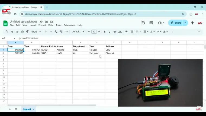Click the print icon
Viewport: 206px width, 116px height.
22,32
